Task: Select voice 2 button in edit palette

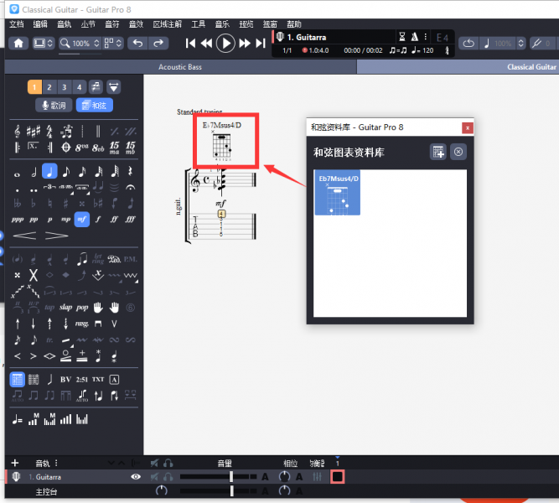Action: 49,86
